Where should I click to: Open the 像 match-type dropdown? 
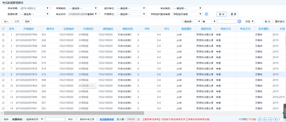pos(209,21)
